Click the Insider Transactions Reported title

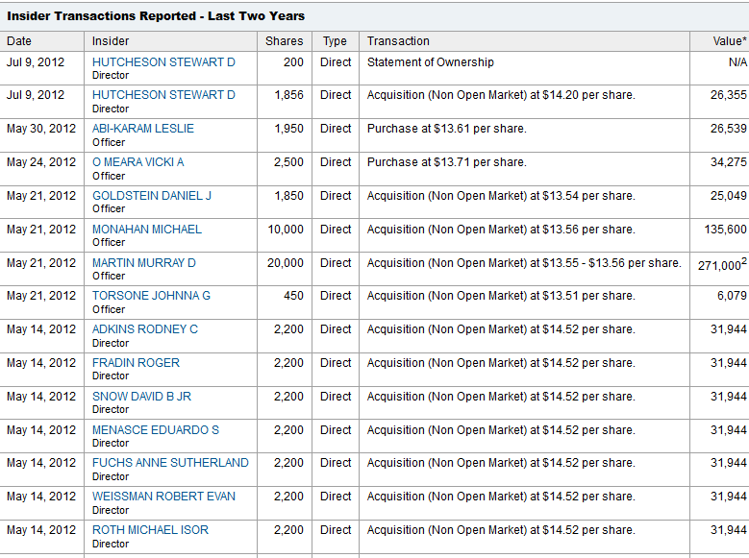click(156, 16)
